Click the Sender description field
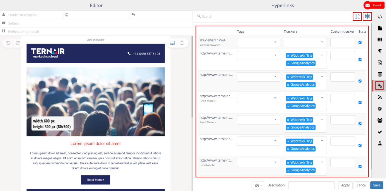 coord(32,15)
